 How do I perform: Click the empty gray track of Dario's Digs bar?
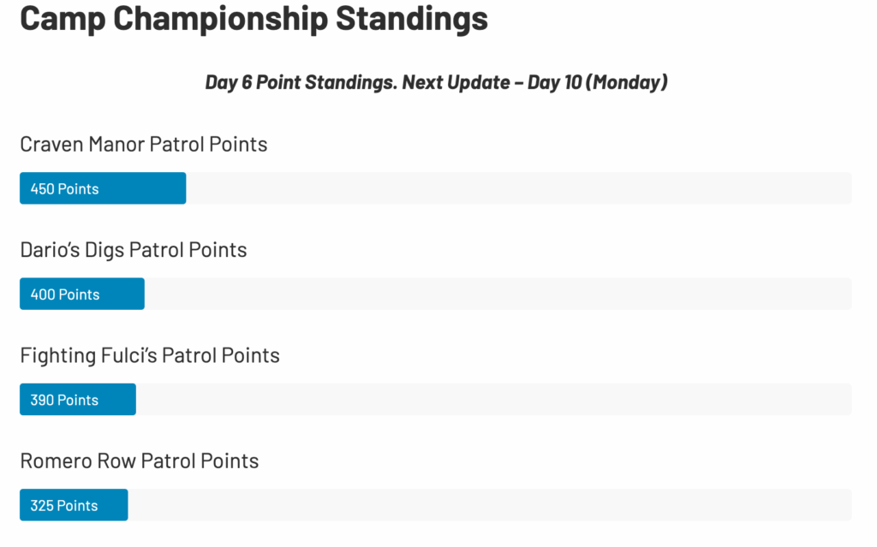(x=498, y=294)
